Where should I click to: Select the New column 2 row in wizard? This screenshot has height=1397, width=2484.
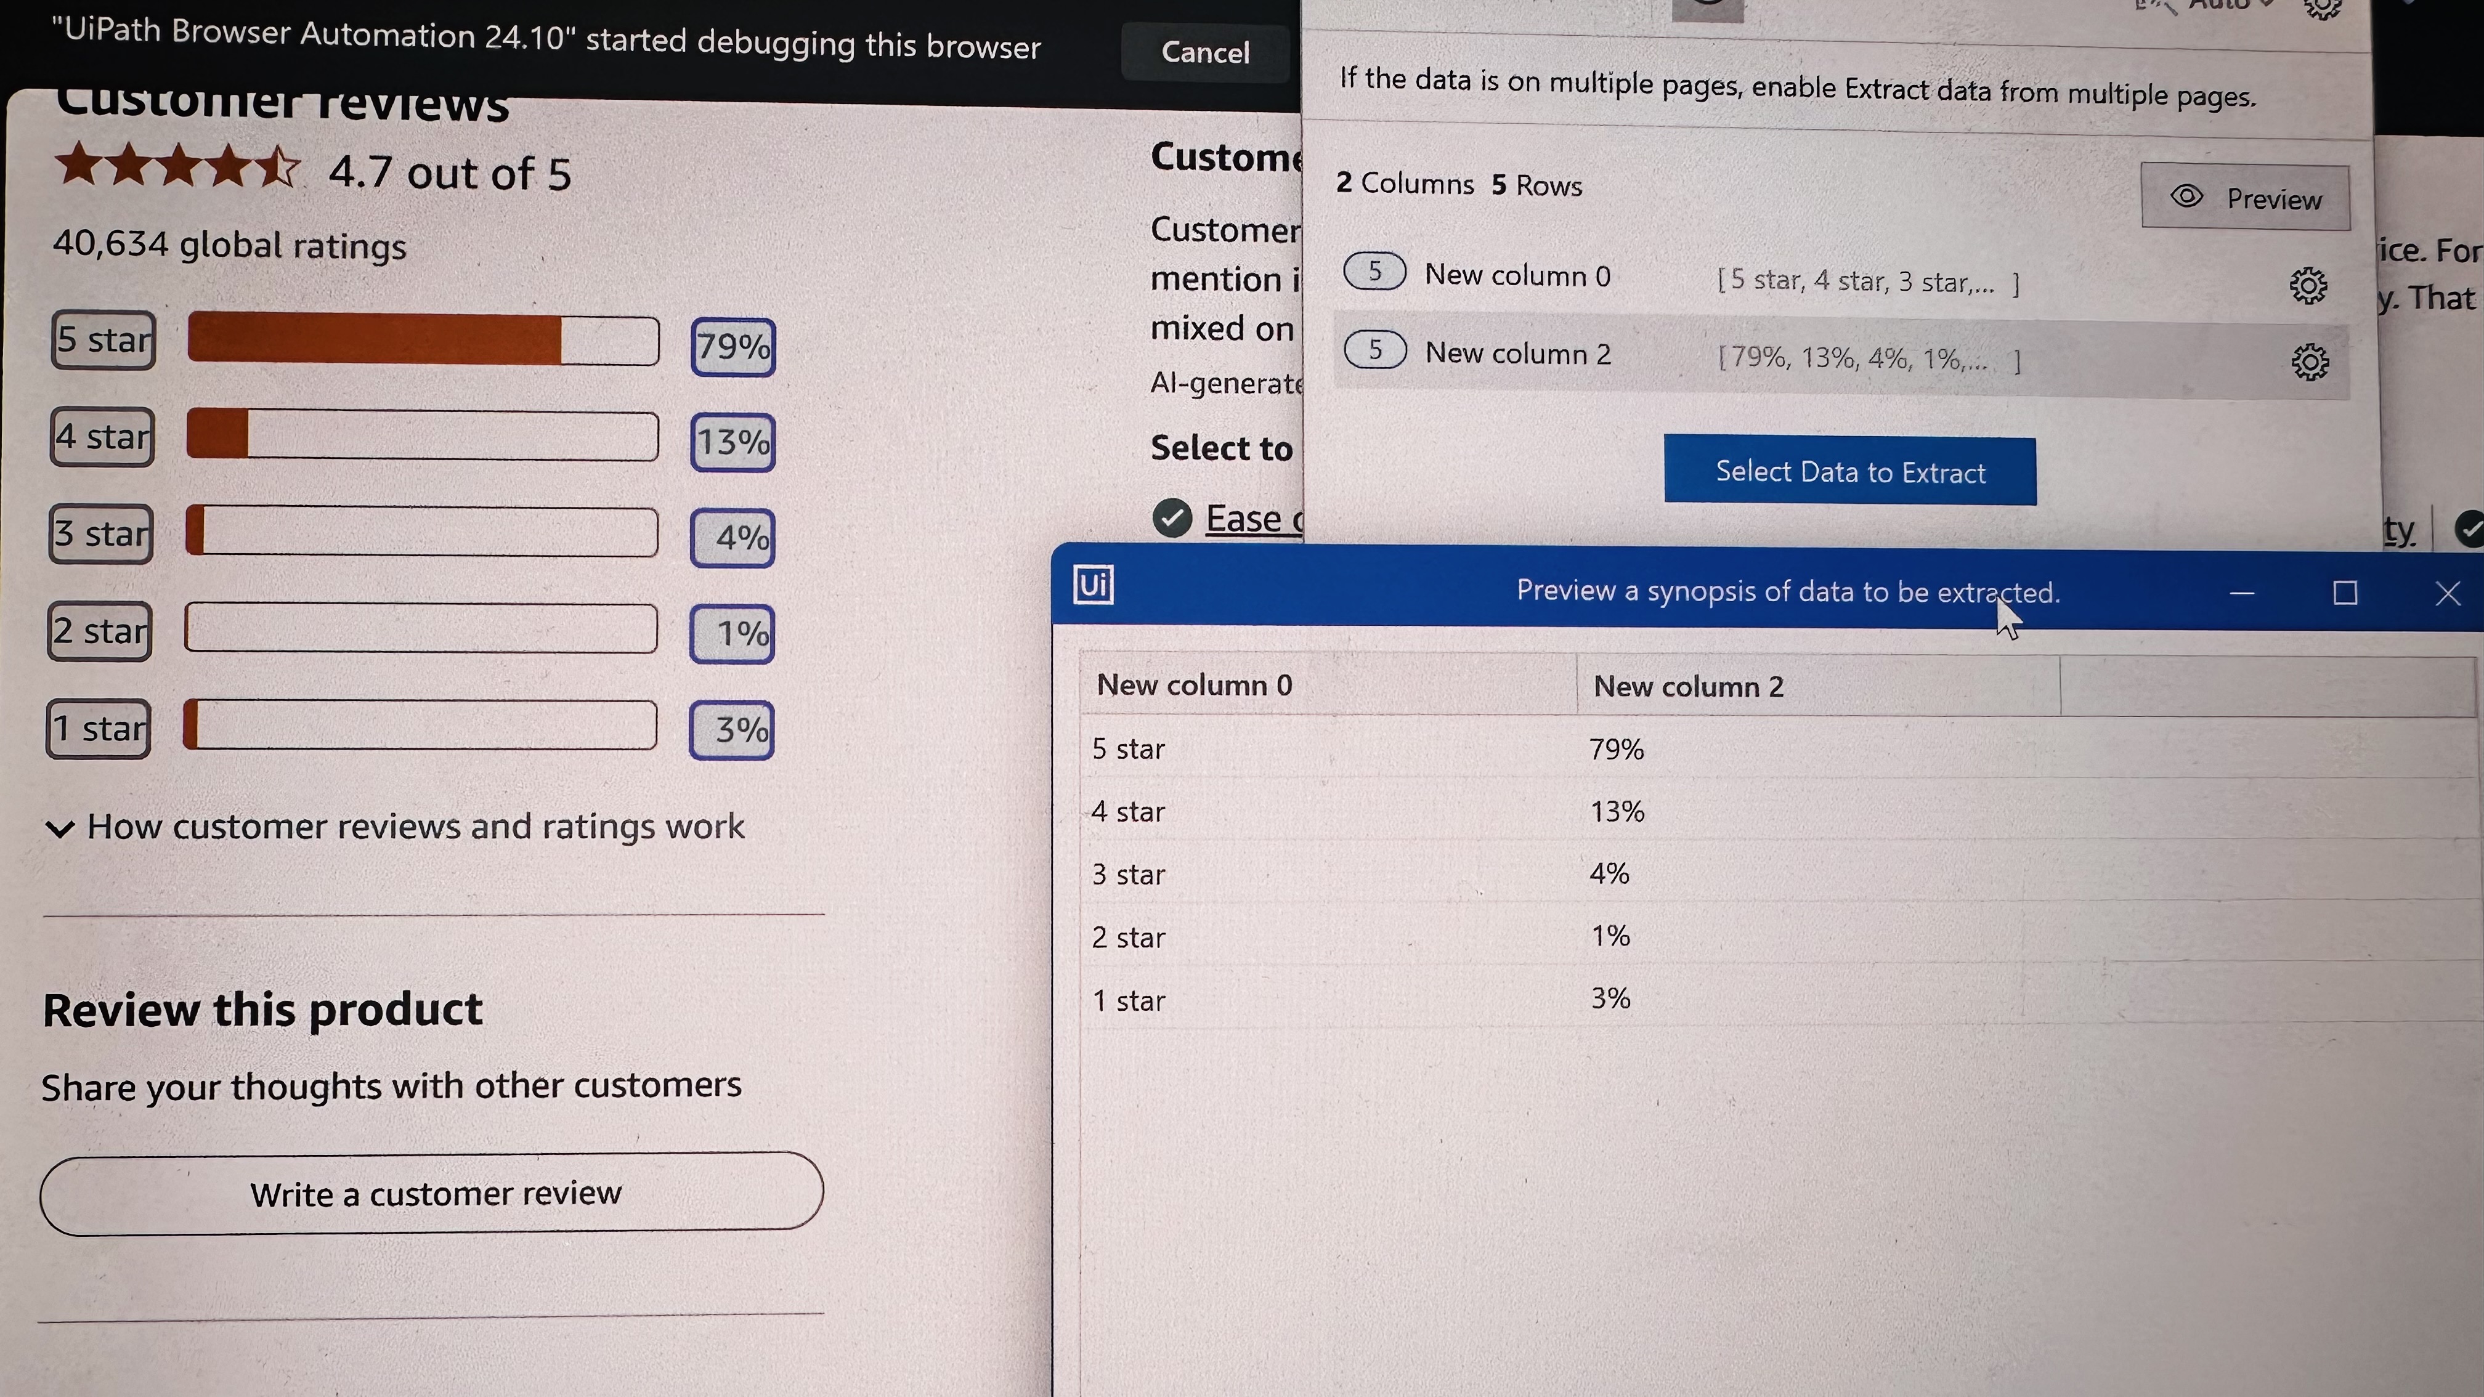click(x=1841, y=356)
